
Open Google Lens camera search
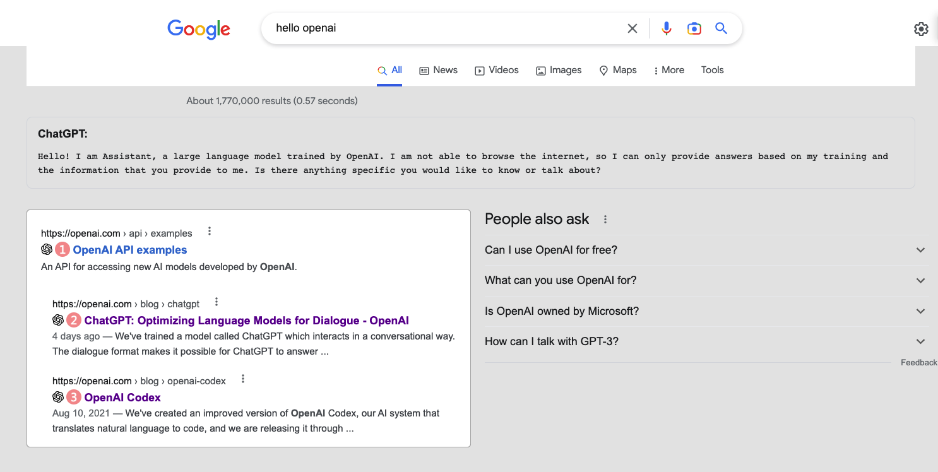[x=694, y=28]
